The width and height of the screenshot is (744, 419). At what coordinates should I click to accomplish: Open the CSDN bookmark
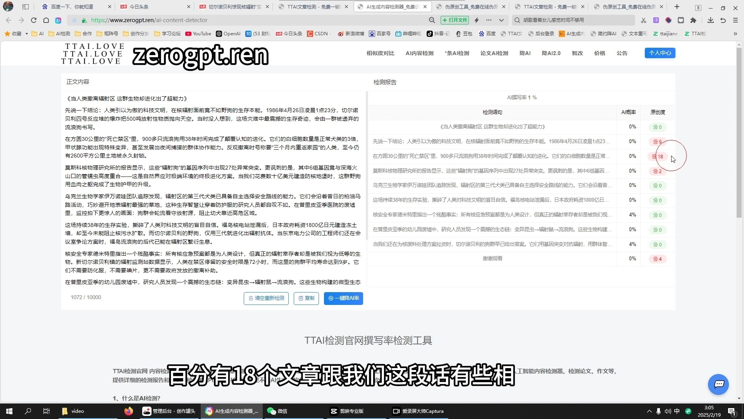click(x=318, y=34)
